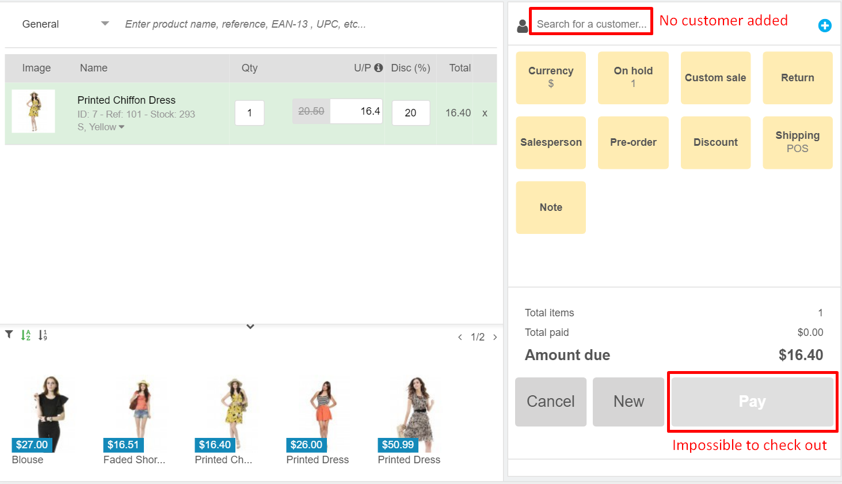Expand the S, Yellow variant selector
This screenshot has height=484, width=842.
point(101,127)
